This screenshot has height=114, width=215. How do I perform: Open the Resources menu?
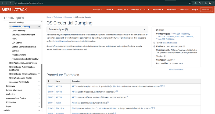click(x=158, y=10)
